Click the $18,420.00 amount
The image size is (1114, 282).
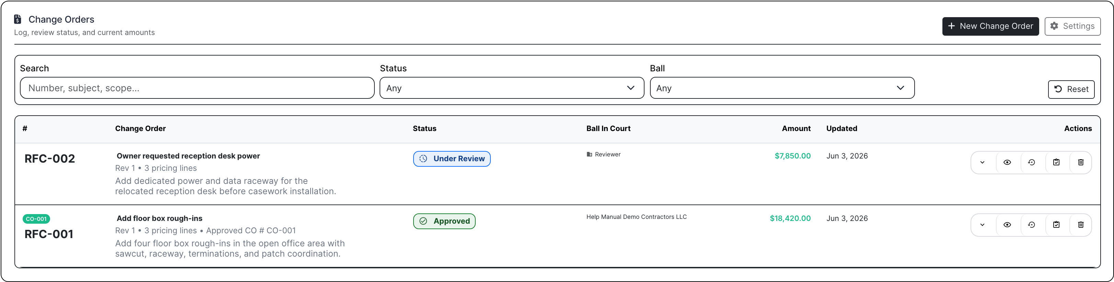pyautogui.click(x=790, y=219)
